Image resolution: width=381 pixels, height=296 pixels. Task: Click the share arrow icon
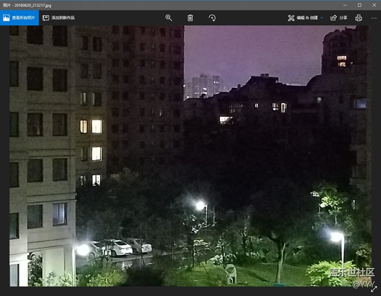point(334,18)
